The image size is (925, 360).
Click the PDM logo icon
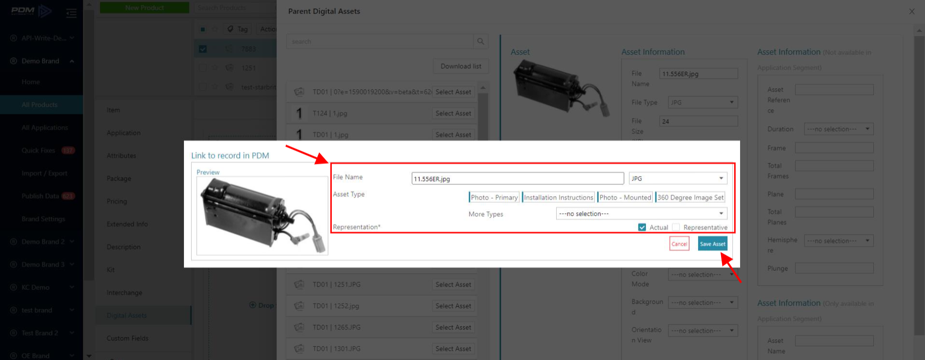[x=31, y=11]
